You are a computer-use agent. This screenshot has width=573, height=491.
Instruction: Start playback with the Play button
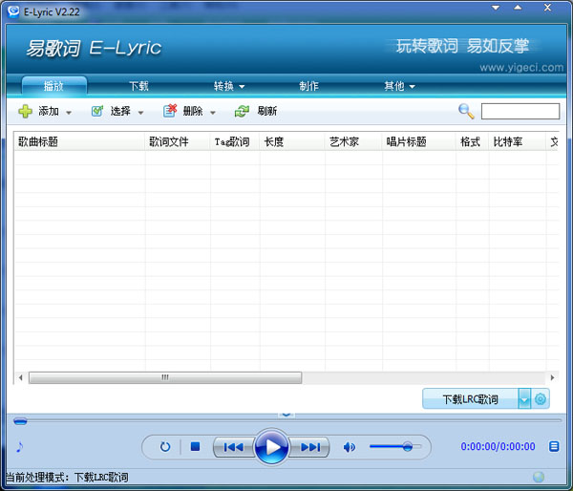pos(271,447)
